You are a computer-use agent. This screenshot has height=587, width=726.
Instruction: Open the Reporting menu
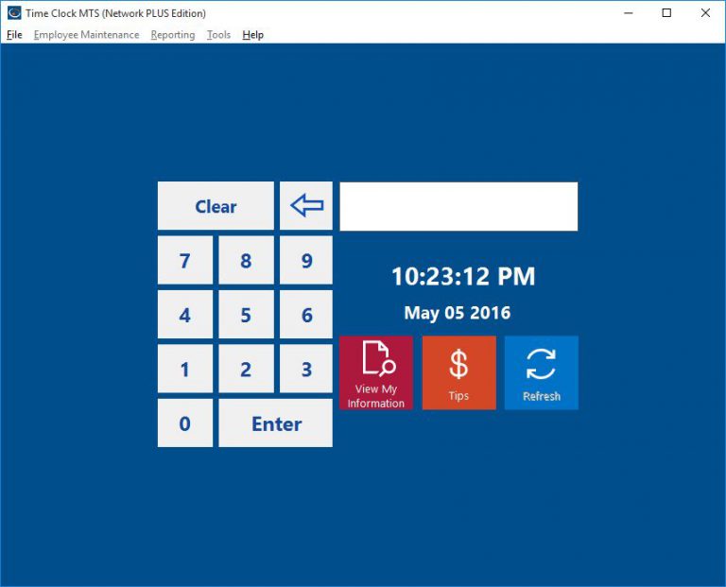[173, 35]
